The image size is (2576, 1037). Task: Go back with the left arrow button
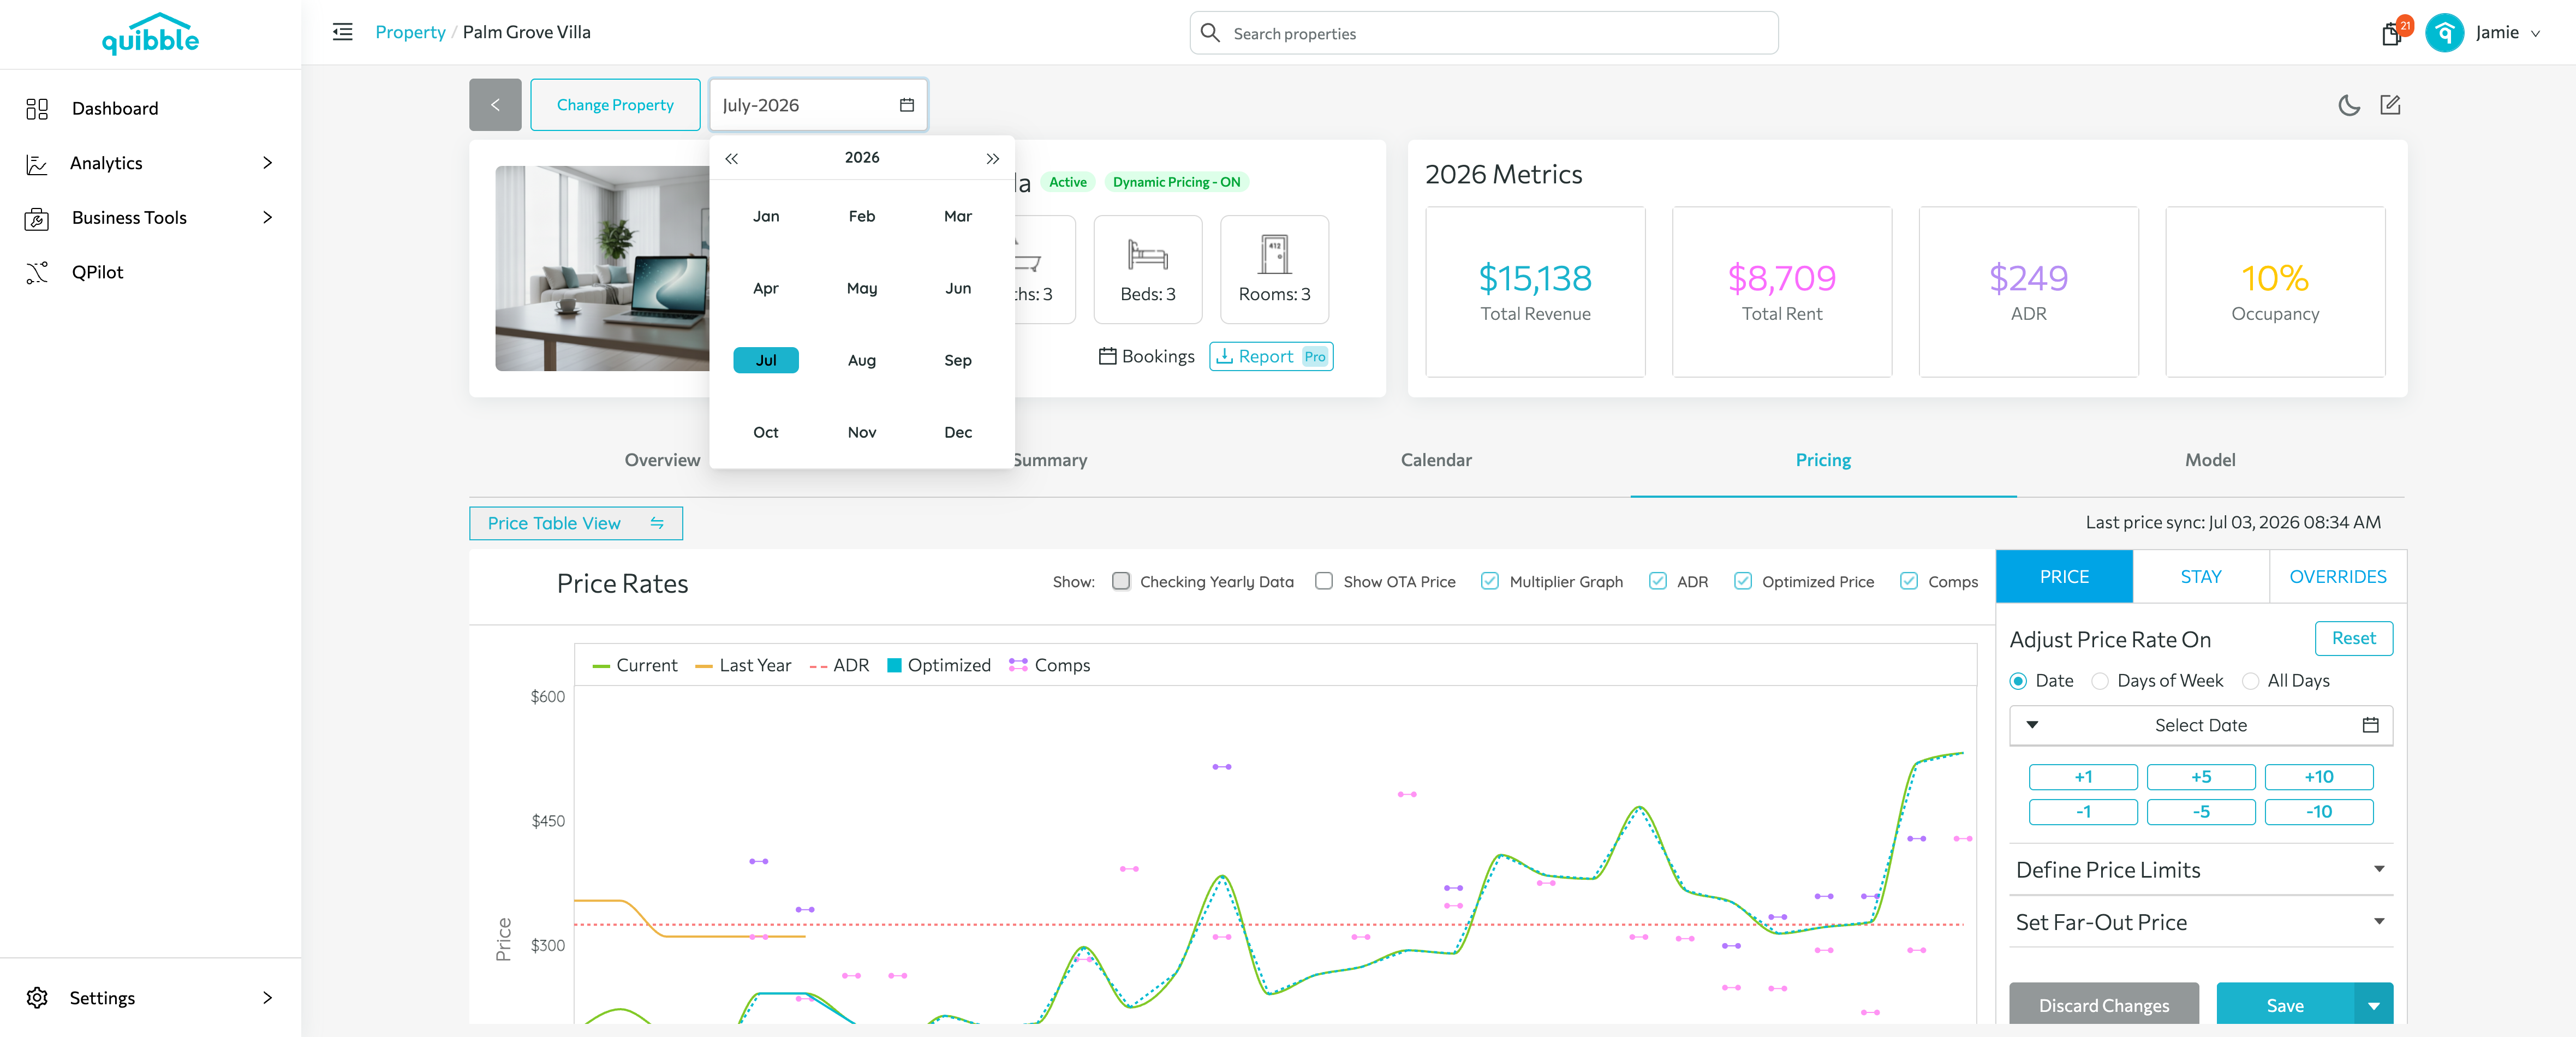pyautogui.click(x=495, y=105)
